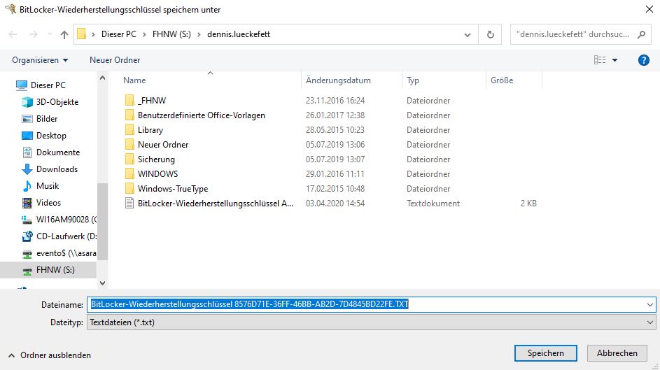Click the Textdokument type cell
This screenshot has width=660, height=370.
click(x=433, y=204)
